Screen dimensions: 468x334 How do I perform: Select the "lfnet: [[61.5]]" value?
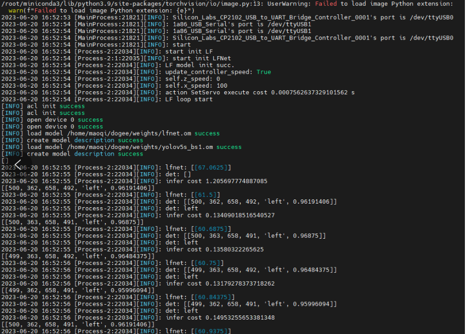tap(193, 195)
